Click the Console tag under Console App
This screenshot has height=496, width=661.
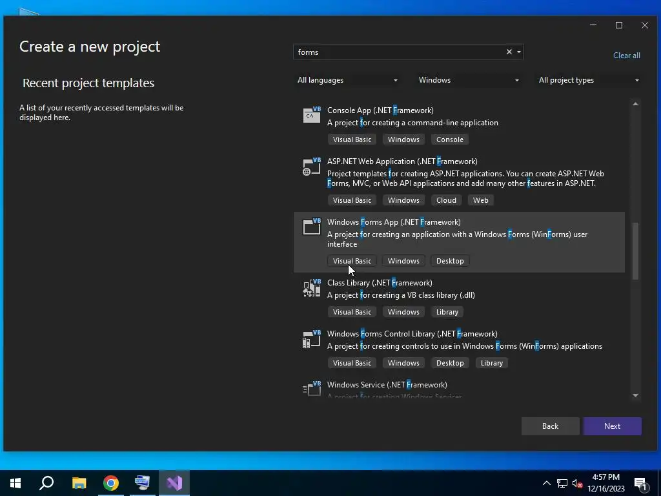[450, 139]
